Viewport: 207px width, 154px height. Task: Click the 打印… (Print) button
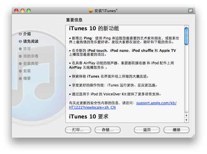(x=78, y=130)
